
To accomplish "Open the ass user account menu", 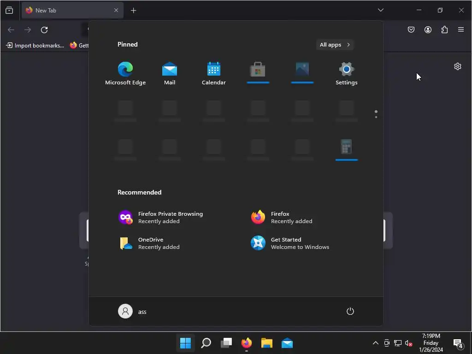I will coord(132,311).
